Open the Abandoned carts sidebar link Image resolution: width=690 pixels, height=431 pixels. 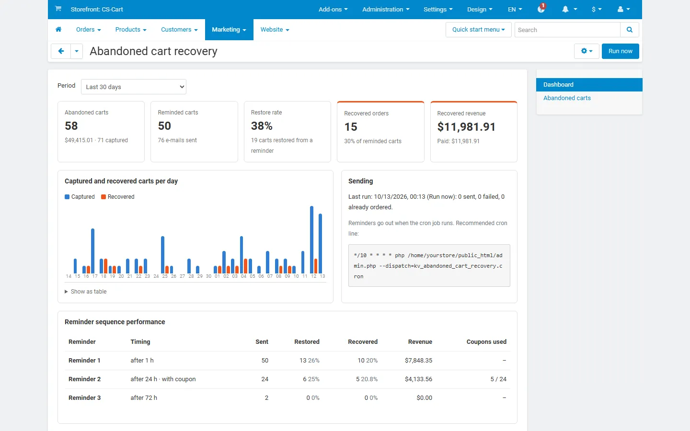567,98
